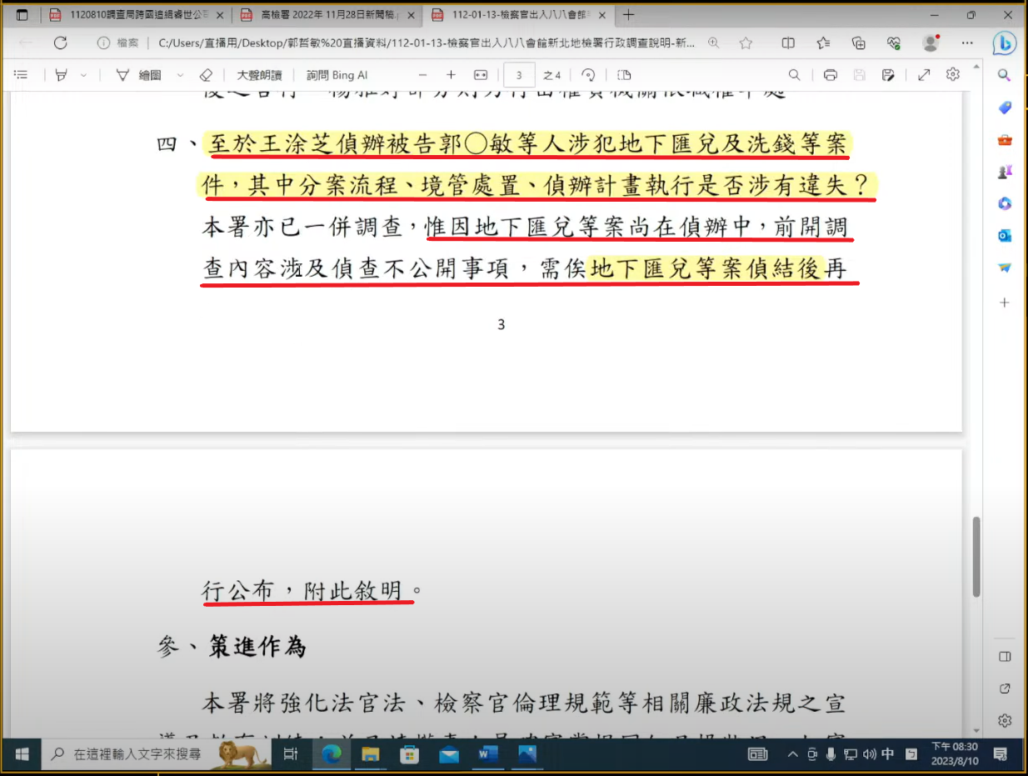
Task: Click the print PDF icon
Action: (x=830, y=75)
